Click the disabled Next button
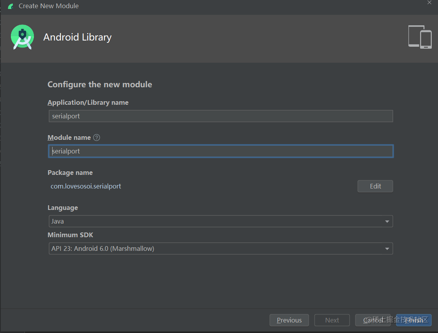This screenshot has height=333, width=438. tap(332, 320)
